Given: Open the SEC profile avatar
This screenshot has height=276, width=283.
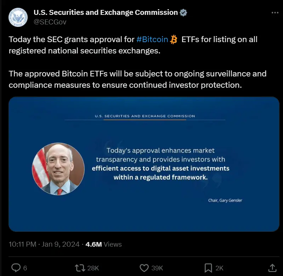Looking at the screenshot, I should click(x=17, y=16).
